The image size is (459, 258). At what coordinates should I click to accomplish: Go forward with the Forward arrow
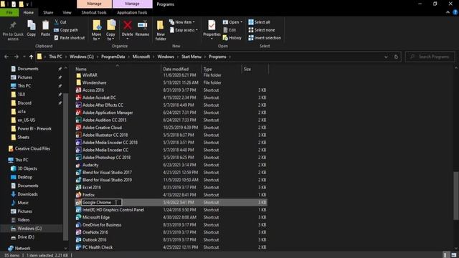click(x=16, y=57)
